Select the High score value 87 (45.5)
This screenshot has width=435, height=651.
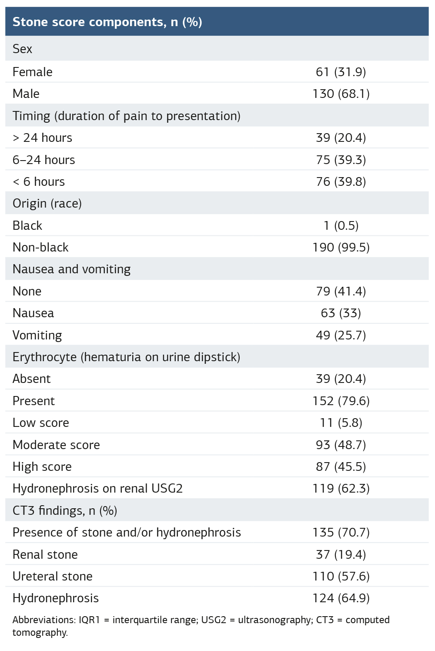[x=341, y=466]
